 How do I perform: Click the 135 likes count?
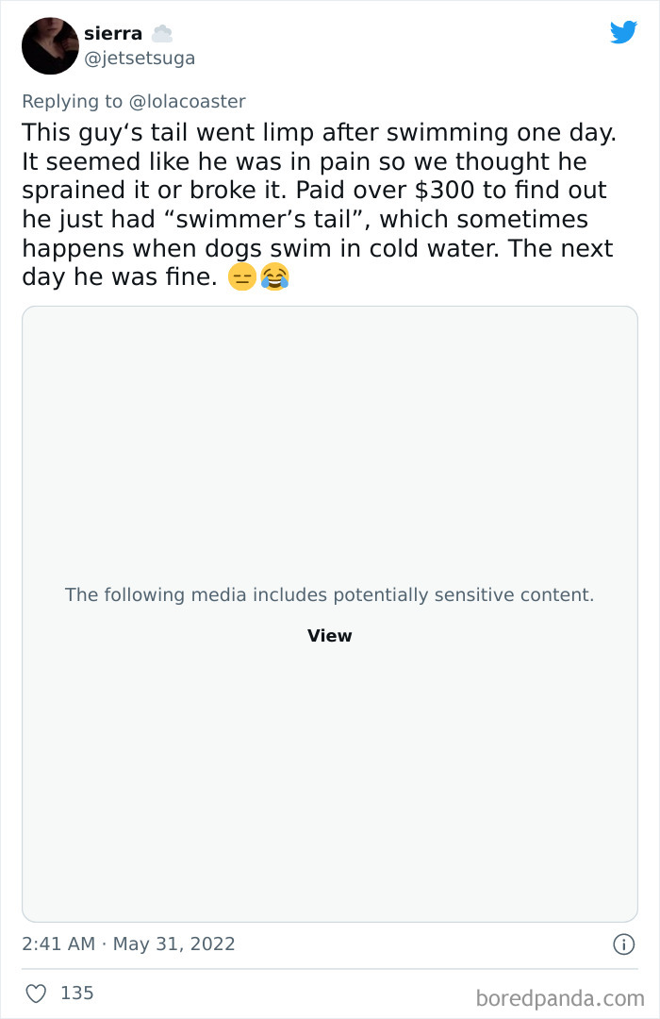[x=77, y=994]
